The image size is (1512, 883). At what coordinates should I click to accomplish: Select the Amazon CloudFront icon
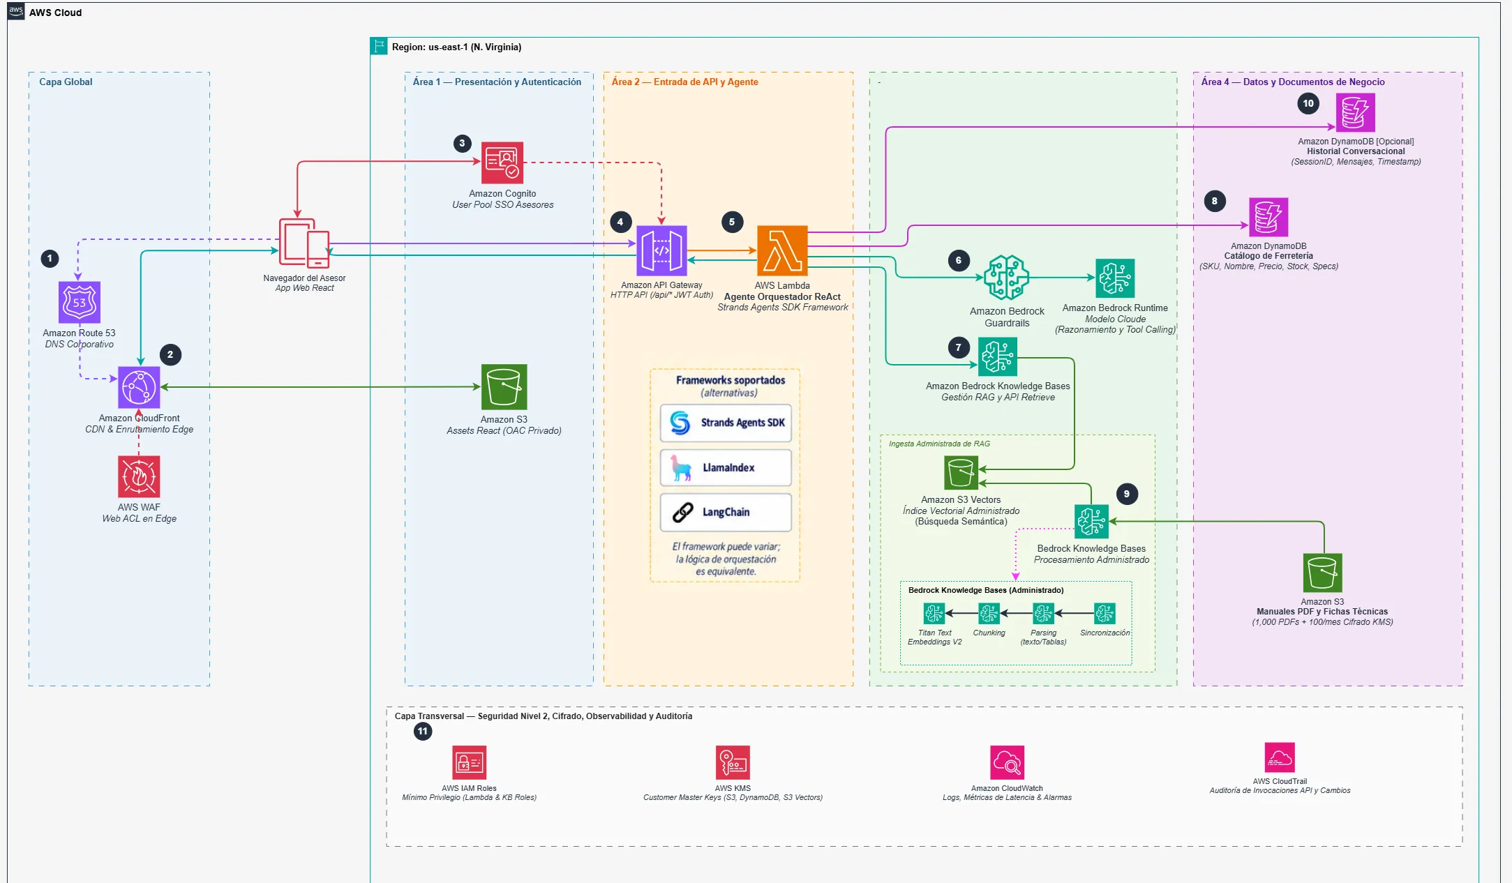point(139,387)
